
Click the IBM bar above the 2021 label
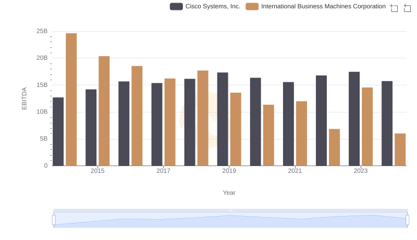[302, 134]
